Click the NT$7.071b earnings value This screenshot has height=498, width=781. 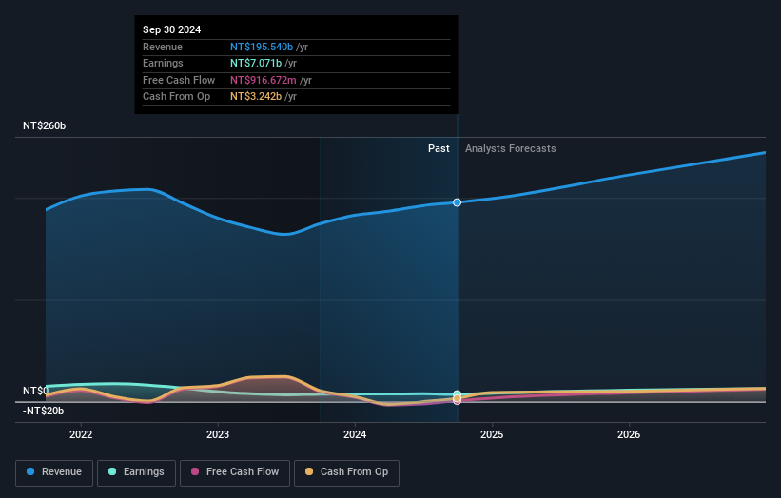(x=256, y=63)
